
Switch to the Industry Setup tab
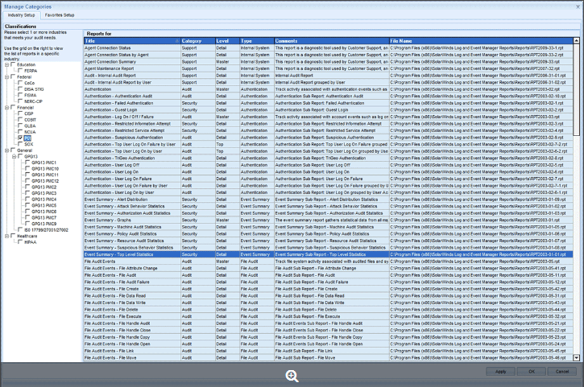coord(21,15)
